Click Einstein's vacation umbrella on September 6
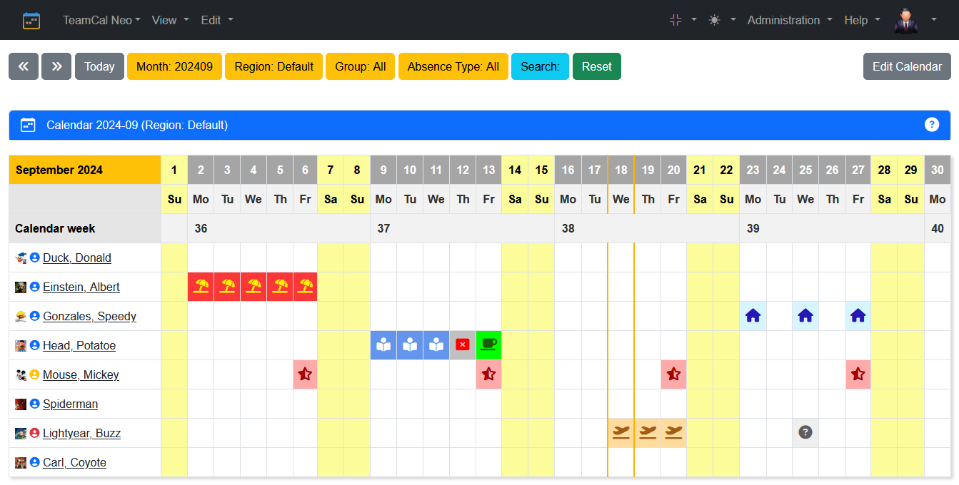Viewport: 959px width, 485px height. 305,287
